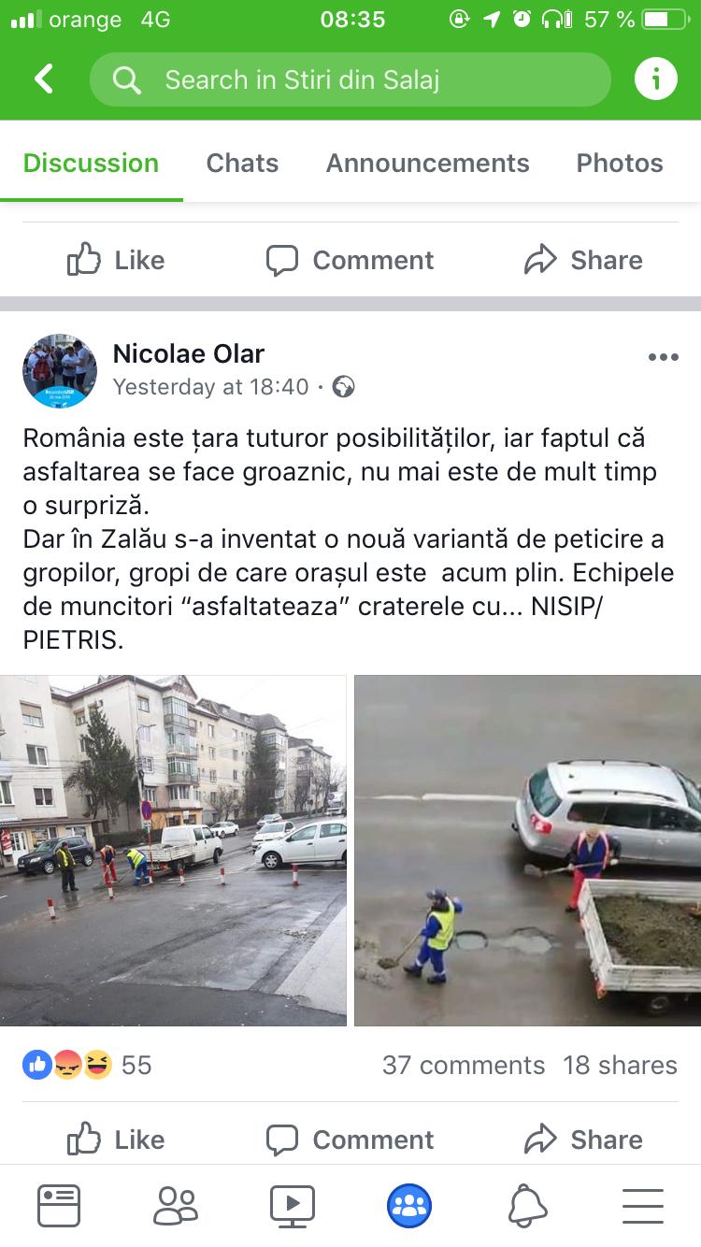
Task: Open the Friends bottom bar icon
Action: (x=175, y=1206)
